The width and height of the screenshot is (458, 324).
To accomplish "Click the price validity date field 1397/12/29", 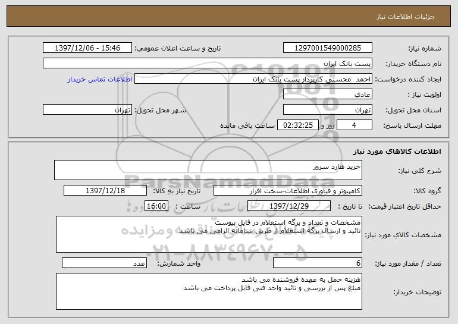I will point(289,206).
